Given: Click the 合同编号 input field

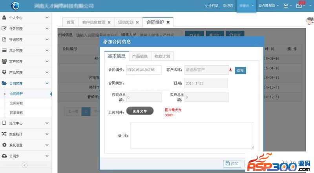Looking at the screenshot, I should pos(144,70).
